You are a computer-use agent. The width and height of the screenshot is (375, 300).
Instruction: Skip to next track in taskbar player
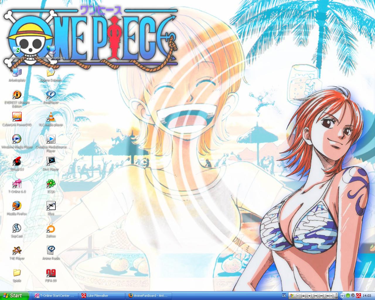(321, 296)
